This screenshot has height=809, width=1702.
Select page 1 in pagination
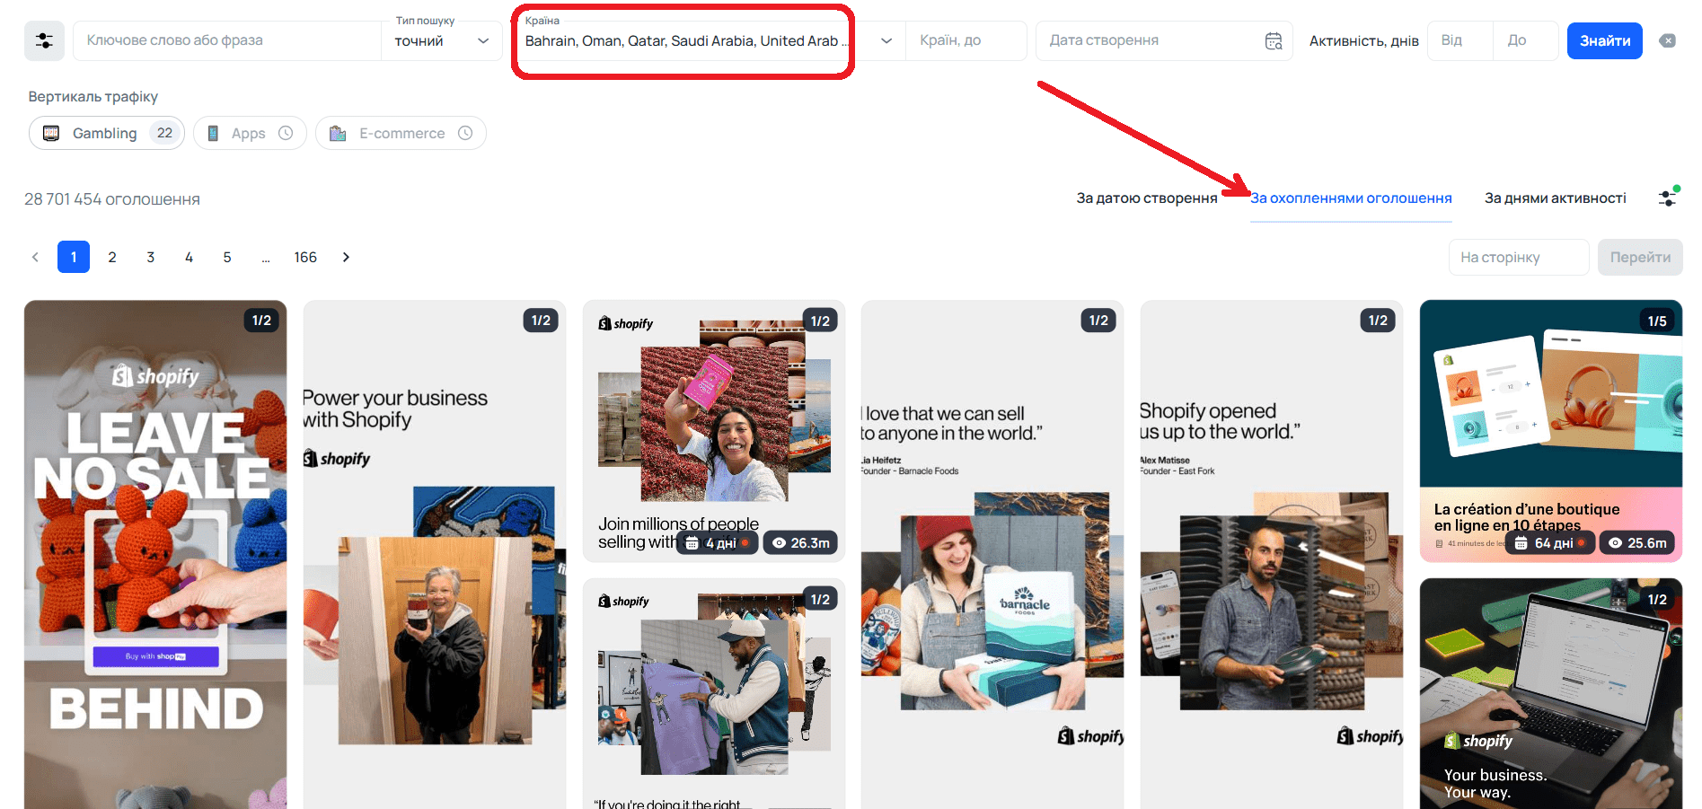point(74,257)
